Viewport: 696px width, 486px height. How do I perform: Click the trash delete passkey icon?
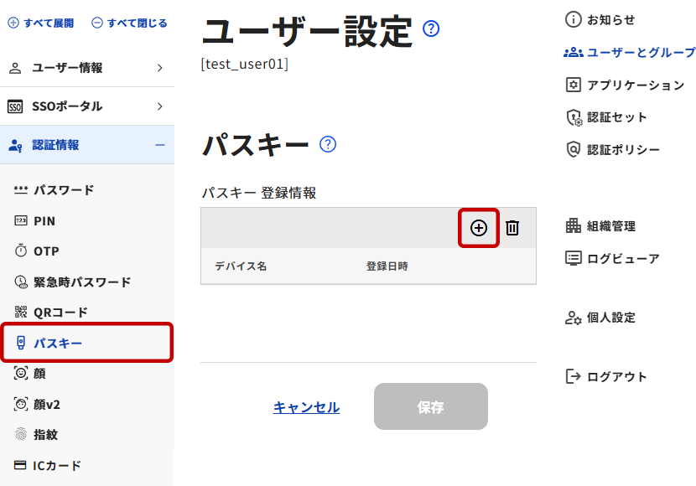512,228
